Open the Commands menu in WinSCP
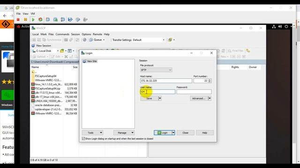The width and height of the screenshot is (300, 168). pos(62,34)
